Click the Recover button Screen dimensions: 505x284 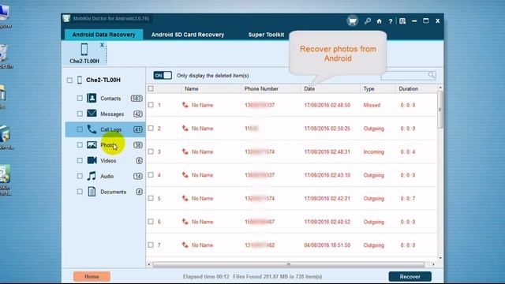[410, 277]
